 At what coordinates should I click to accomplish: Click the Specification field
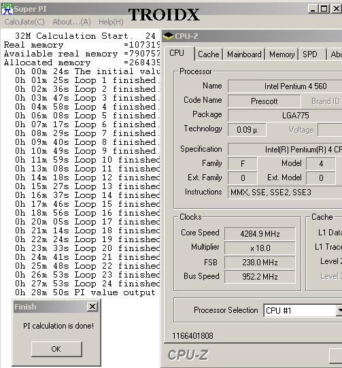point(285,150)
